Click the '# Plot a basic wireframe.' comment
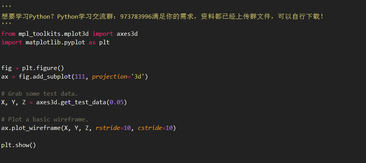 [x=45, y=119]
